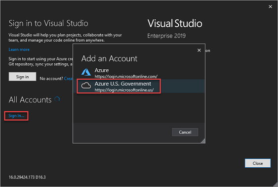Click the Create account link after No account?
This screenshot has width=278, height=187.
click(68, 79)
